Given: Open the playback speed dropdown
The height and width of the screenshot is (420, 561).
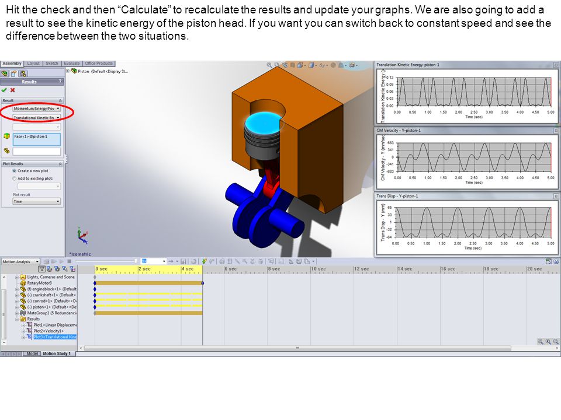Looking at the screenshot, I should pyautogui.click(x=164, y=261).
